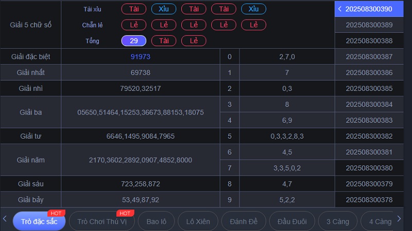Click the special prize number 91973

[x=141, y=56]
